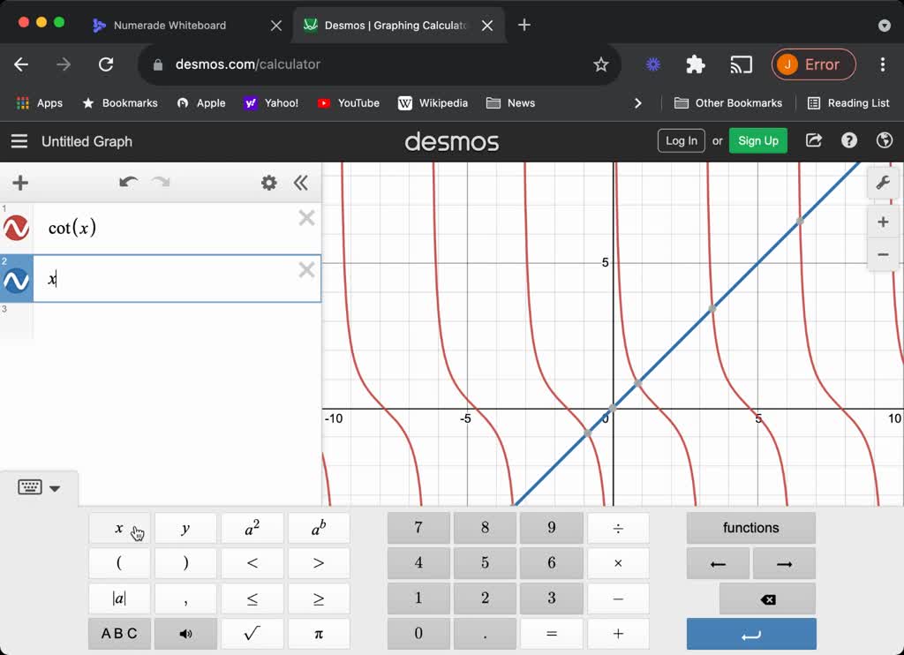Collapse the expression list panel
Viewport: 904px width, 655px height.
click(x=300, y=184)
